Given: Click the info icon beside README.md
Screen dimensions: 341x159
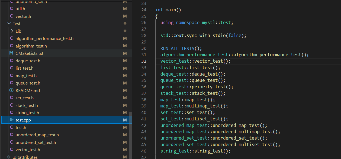Looking at the screenshot, I should [11, 90].
